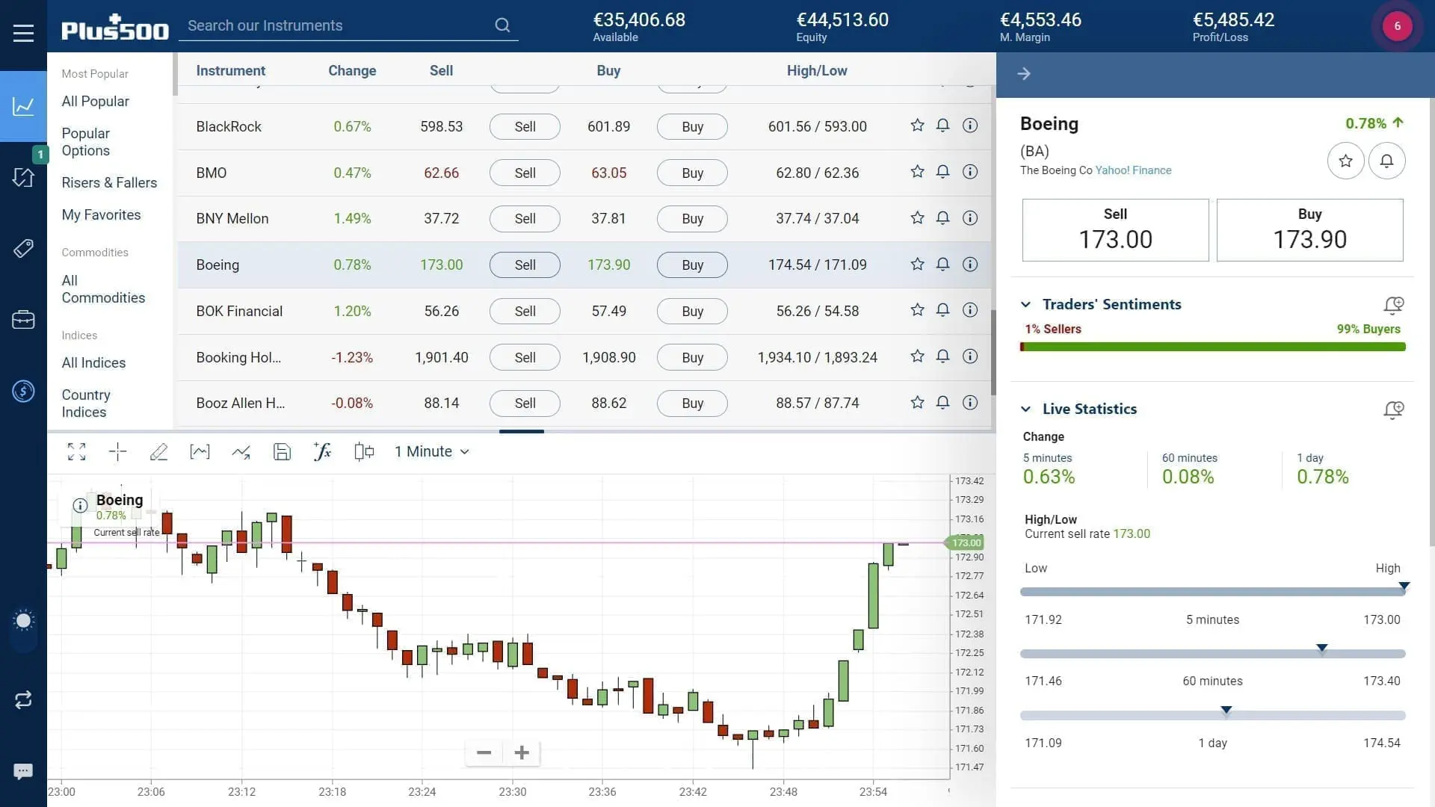Viewport: 1435px width, 807px height.
Task: Collapse the Traders' Sentiments section
Action: pos(1027,303)
